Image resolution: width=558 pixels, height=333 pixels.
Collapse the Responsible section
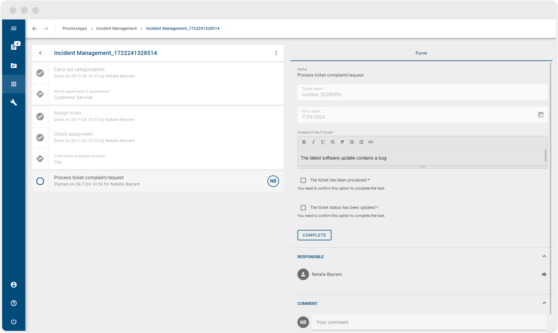click(544, 256)
